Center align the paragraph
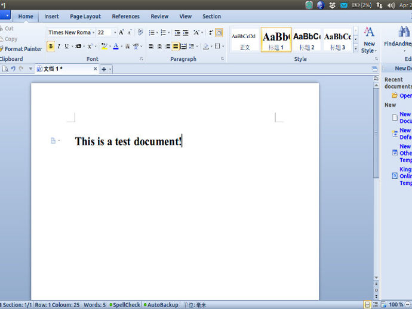Image resolution: width=412 pixels, height=309 pixels. [159, 47]
